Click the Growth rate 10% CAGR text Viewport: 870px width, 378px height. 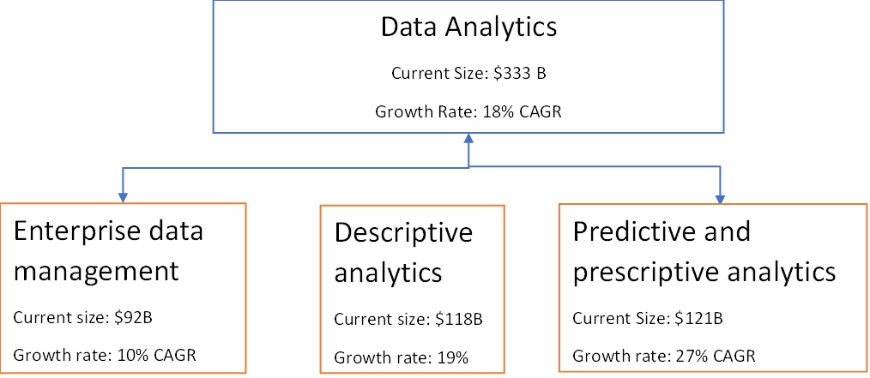click(105, 355)
